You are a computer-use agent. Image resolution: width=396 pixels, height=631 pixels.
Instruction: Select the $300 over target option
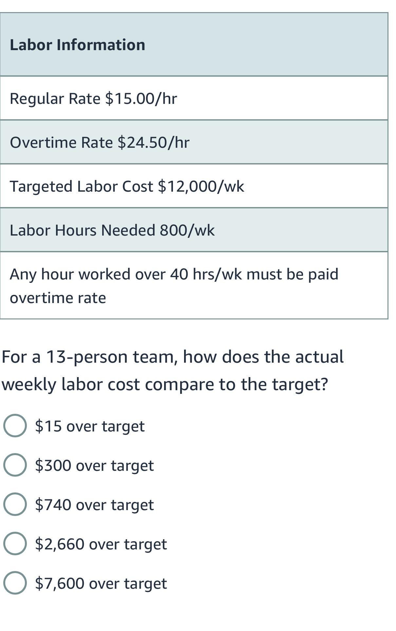tap(15, 464)
